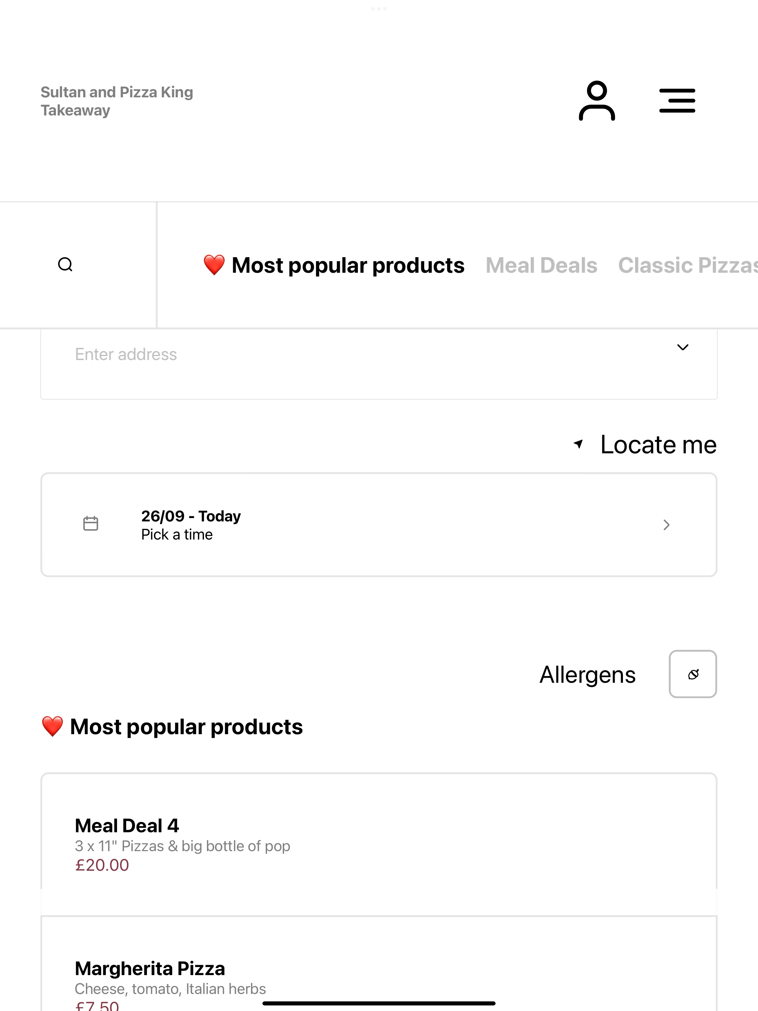Tap the Locate me arrow icon
This screenshot has height=1011, width=758.
tap(578, 444)
